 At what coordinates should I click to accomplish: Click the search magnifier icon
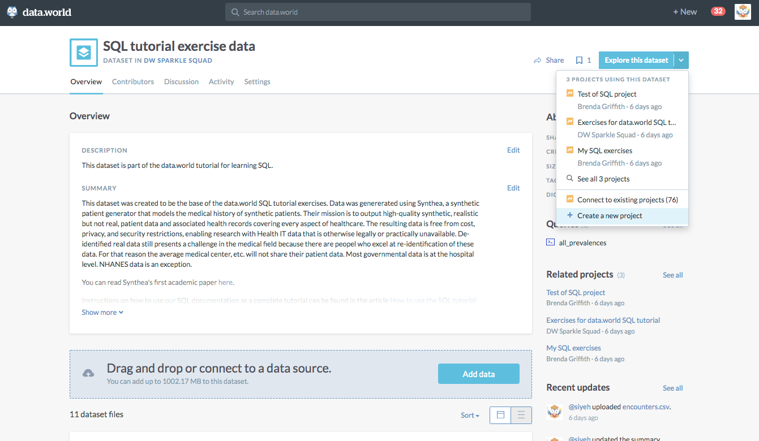click(x=235, y=12)
